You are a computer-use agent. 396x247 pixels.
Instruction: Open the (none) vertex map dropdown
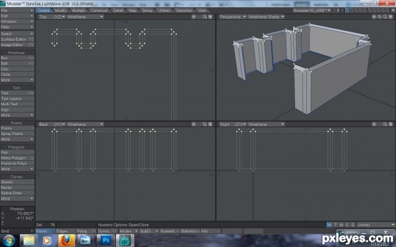point(376,225)
